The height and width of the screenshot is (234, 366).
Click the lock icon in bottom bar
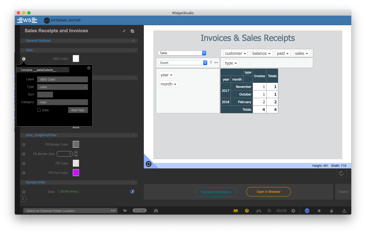tap(332, 211)
